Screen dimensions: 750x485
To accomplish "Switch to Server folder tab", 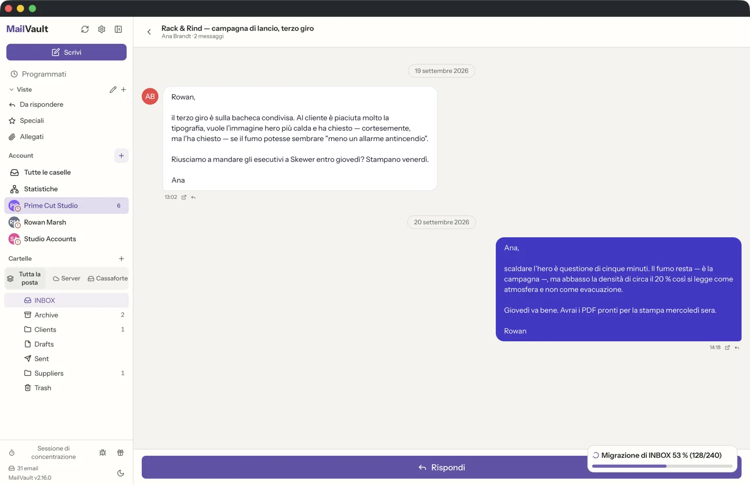I will click(66, 278).
